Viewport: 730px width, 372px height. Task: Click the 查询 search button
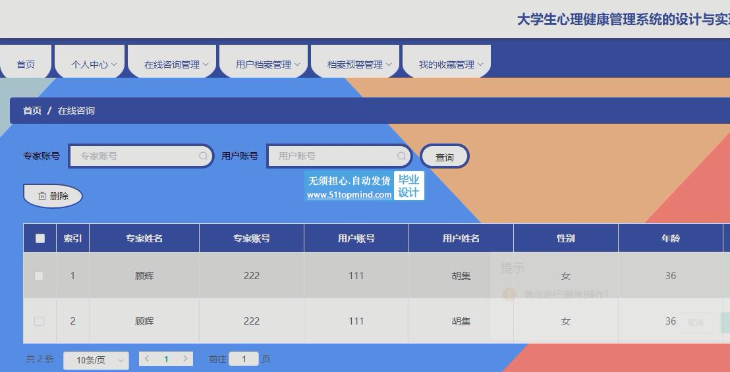point(445,156)
